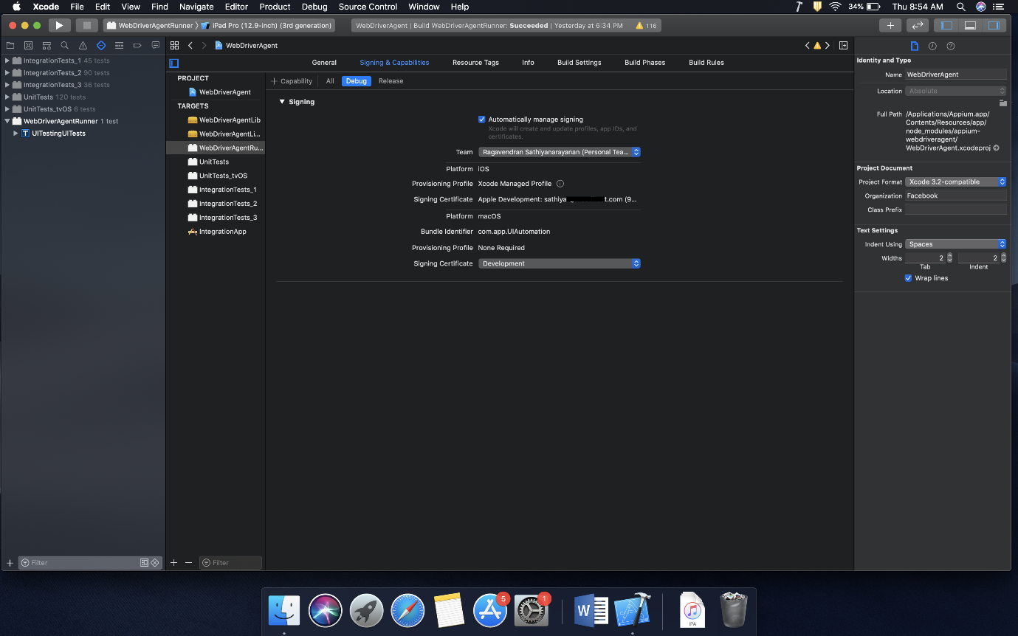Add editor on right icon

pyautogui.click(x=843, y=46)
